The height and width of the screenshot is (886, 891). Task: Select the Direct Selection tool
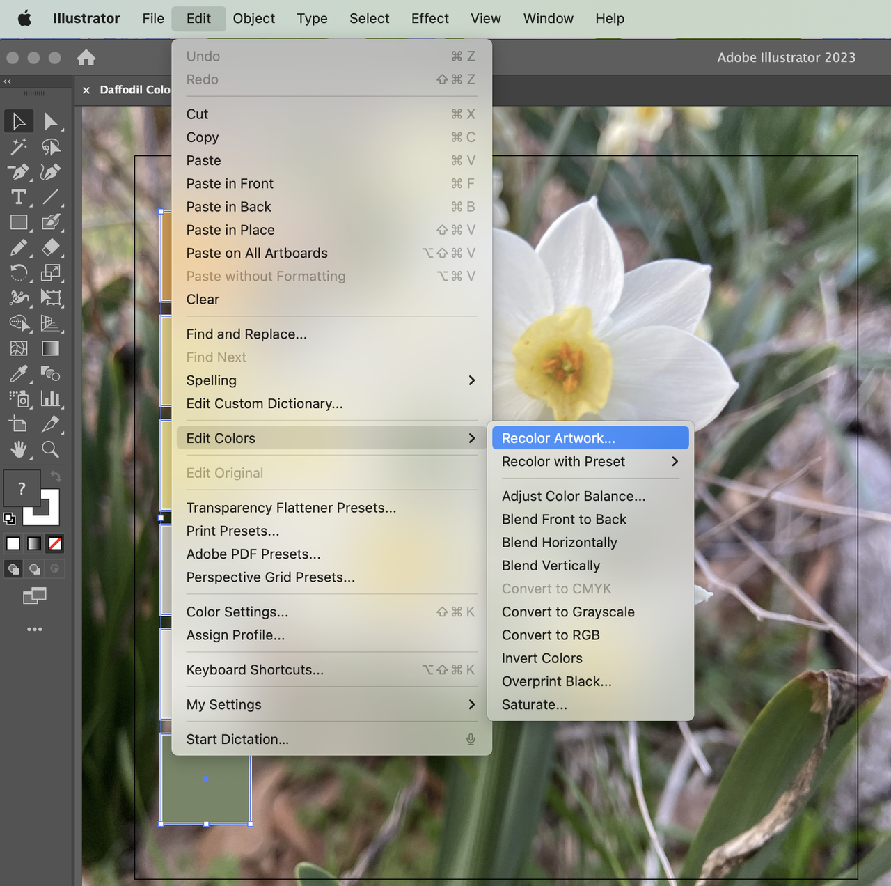coord(52,121)
